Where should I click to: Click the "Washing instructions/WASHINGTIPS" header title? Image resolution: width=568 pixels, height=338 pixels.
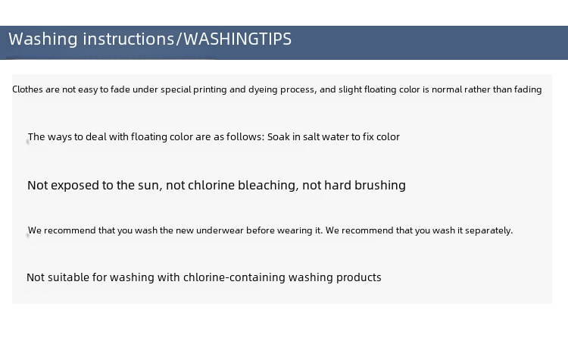point(150,39)
